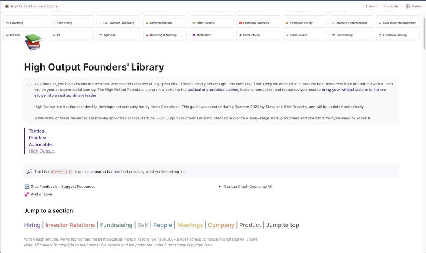Viewport: 426px width, 253px height.
Task: Expand the Startup Crash Course by YC toggle
Action: (220, 186)
